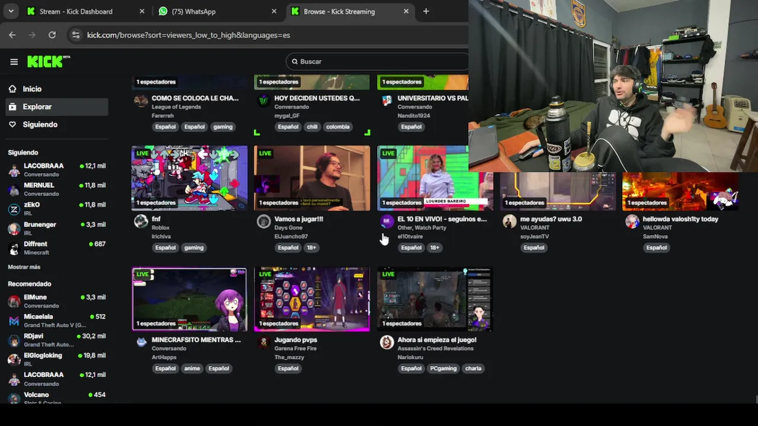The height and width of the screenshot is (426, 758).
Task: Open Siguiendo sidebar navigation item
Action: [57, 124]
